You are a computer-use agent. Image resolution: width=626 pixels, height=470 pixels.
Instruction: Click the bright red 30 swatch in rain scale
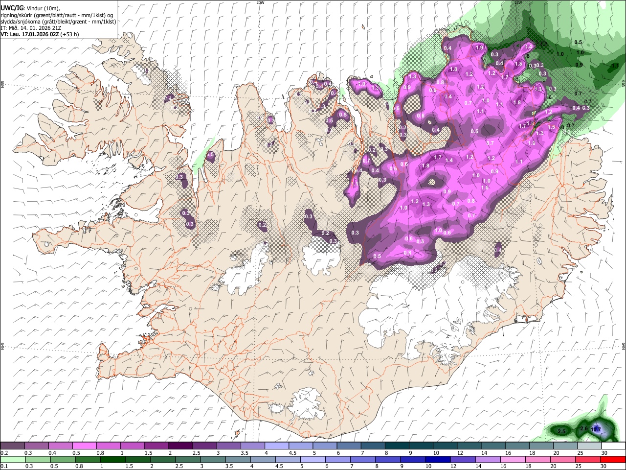[x=613, y=459]
